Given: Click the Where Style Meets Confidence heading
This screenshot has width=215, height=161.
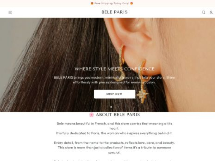Looking at the screenshot, I should click(115, 69).
